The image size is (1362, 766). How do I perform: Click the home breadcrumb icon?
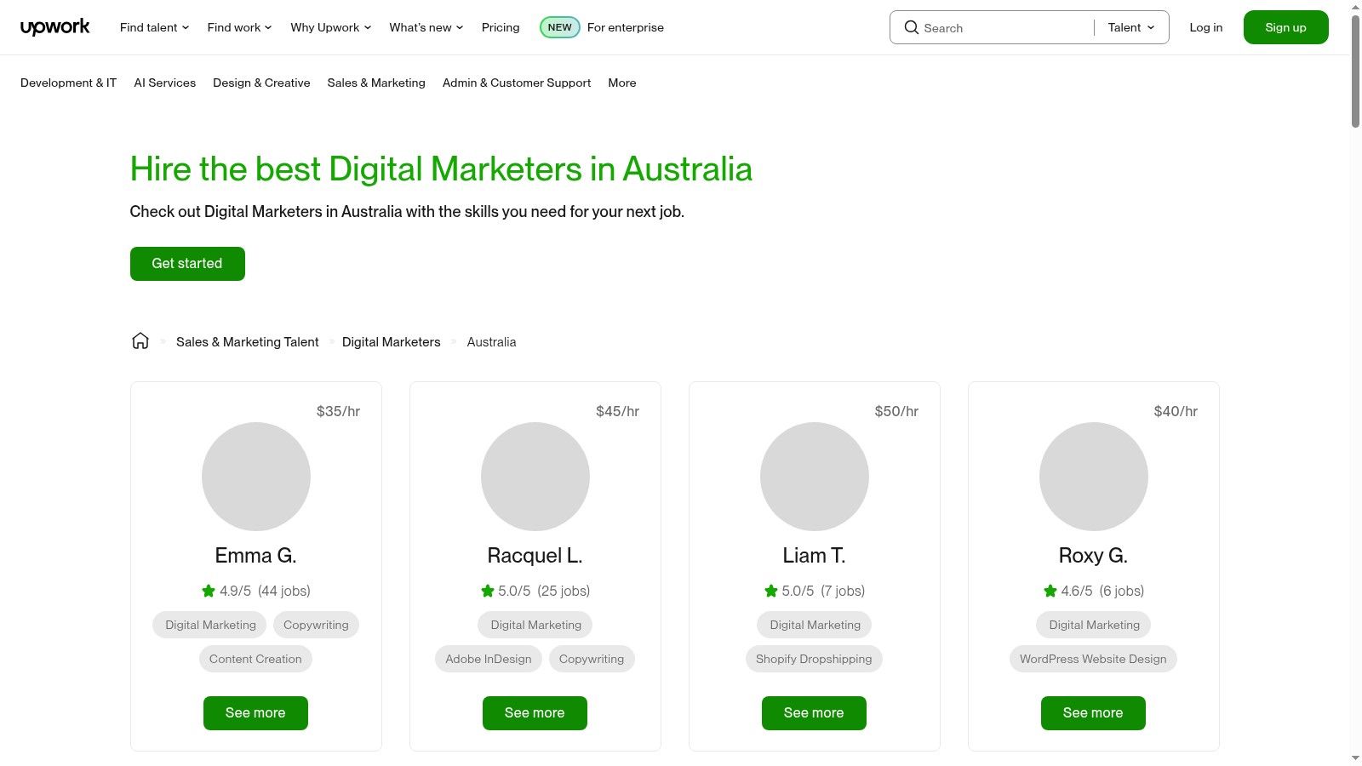click(140, 341)
